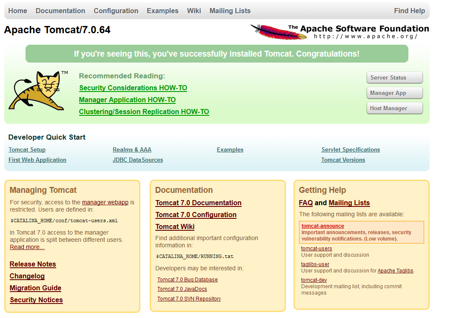Click the FAQ link under Getting Help

tap(306, 203)
